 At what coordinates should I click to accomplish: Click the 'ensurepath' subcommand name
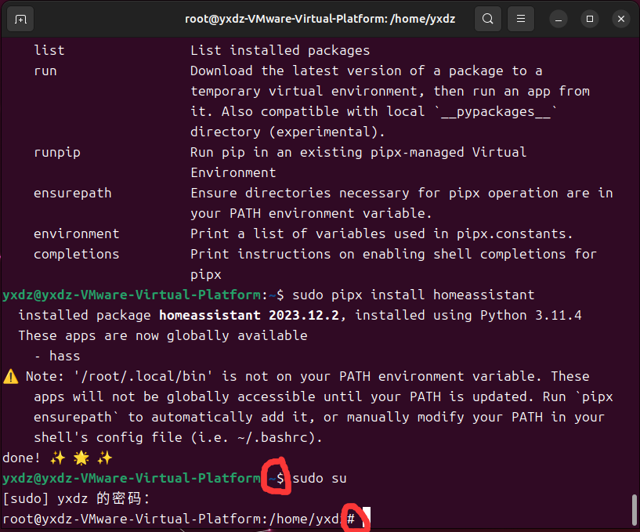coord(73,193)
